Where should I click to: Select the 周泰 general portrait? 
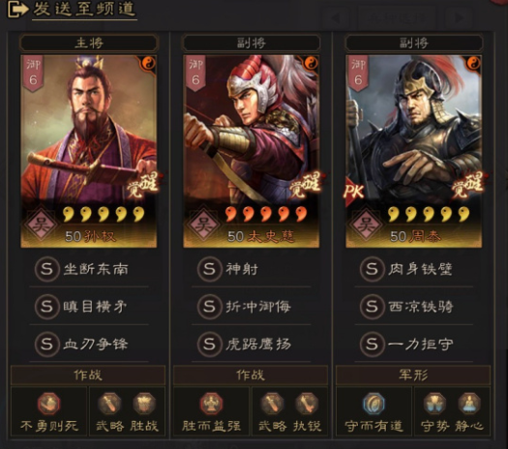(414, 151)
